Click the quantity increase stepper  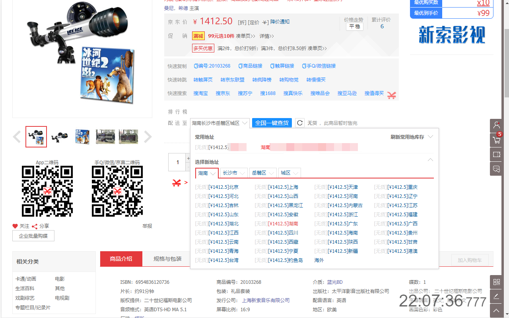click(188, 158)
